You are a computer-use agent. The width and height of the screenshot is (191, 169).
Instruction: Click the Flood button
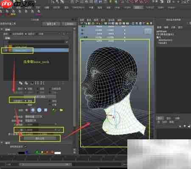pyautogui.click(x=40, y=139)
